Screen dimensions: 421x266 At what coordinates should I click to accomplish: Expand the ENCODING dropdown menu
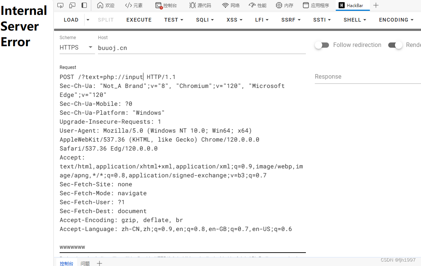(x=396, y=20)
